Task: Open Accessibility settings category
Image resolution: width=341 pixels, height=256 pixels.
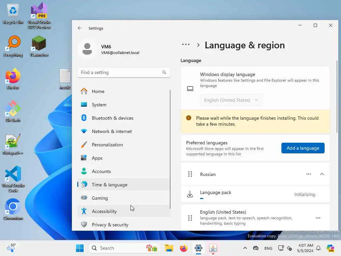Action: (123, 211)
